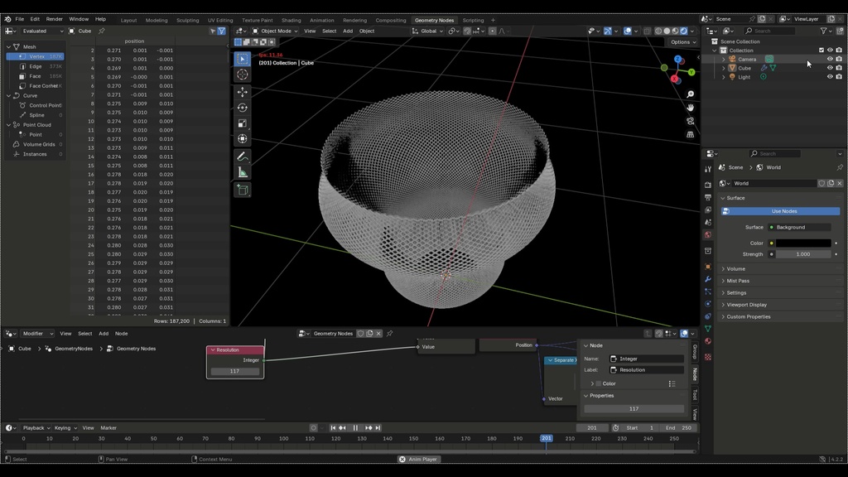Screen dimensions: 848x477
Task: Open the File menu
Action: 20,19
